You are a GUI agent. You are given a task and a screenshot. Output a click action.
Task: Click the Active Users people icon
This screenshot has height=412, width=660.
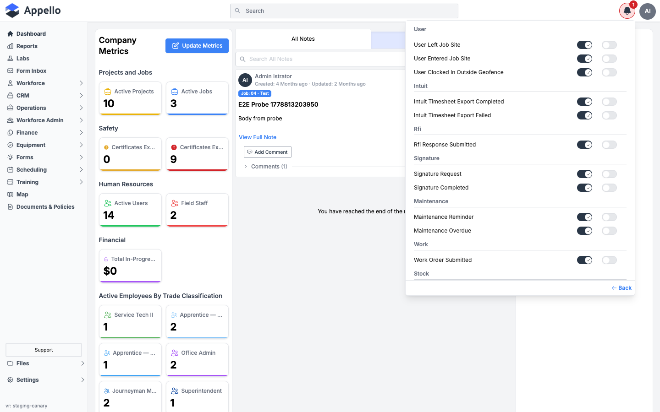(x=108, y=203)
